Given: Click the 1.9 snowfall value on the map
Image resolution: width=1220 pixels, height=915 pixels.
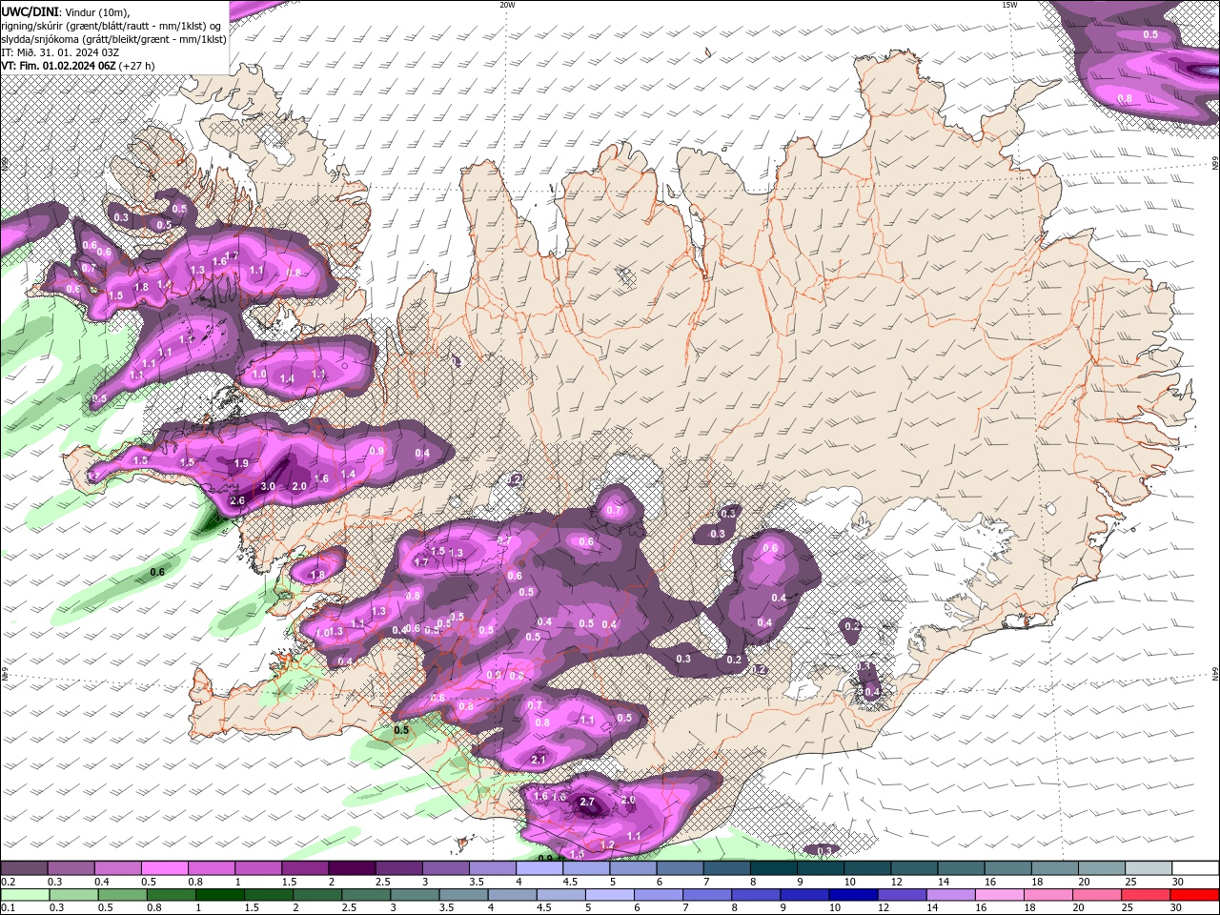Looking at the screenshot, I should tap(241, 463).
